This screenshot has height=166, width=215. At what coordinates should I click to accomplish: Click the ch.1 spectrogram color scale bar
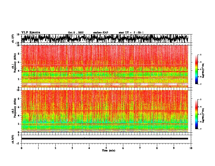[x=197, y=69]
